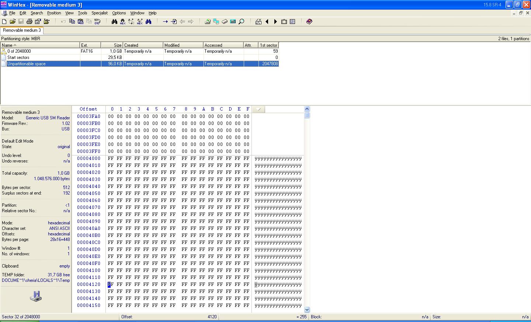Open the Window menu
This screenshot has width=531, height=322.
coord(137,13)
